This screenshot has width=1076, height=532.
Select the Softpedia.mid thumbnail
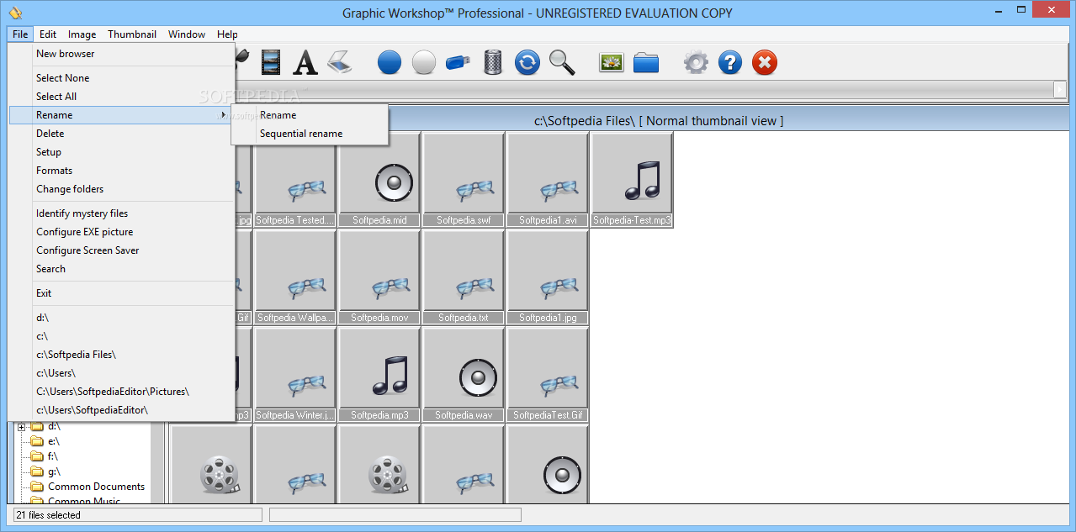pos(379,180)
